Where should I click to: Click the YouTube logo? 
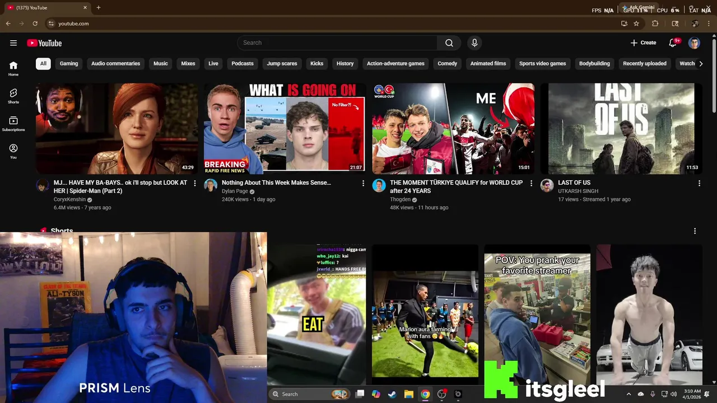[x=44, y=43]
